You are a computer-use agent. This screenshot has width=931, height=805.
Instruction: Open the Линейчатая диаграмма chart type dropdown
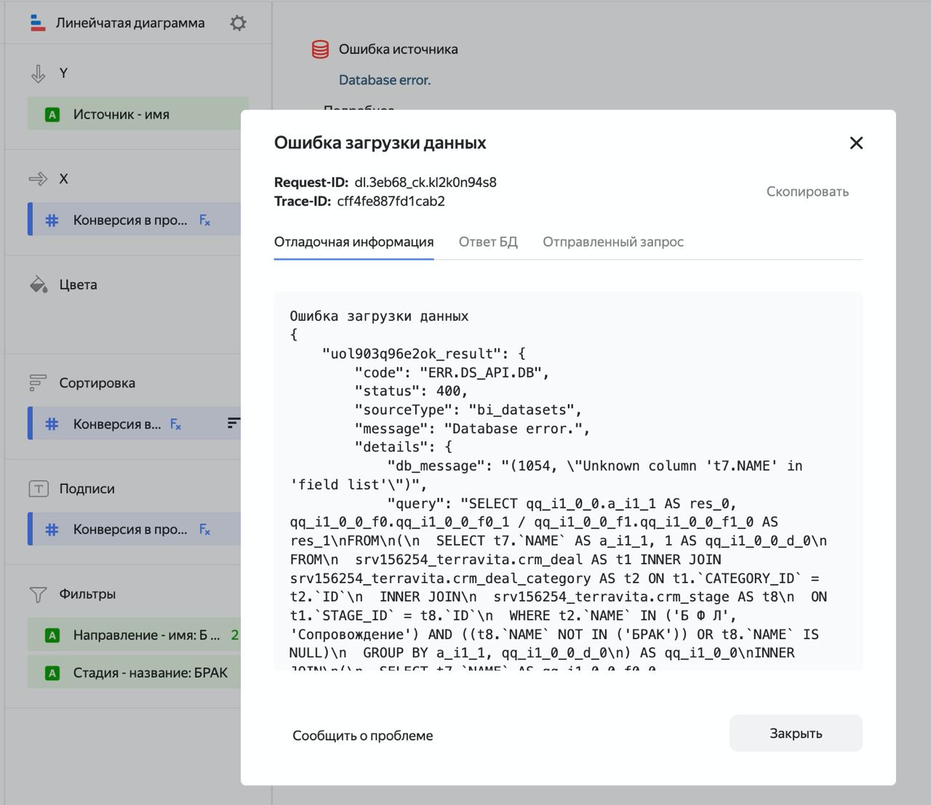coord(130,23)
